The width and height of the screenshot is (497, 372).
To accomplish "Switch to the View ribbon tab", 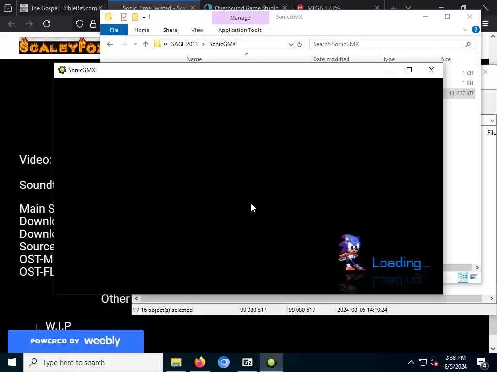I will [197, 30].
